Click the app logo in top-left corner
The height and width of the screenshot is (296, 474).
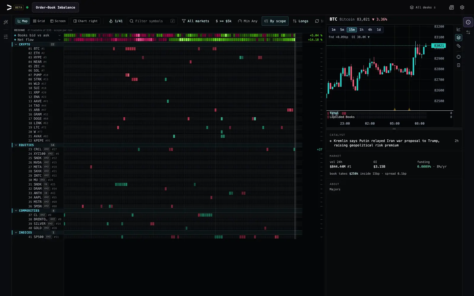[x=9, y=7]
